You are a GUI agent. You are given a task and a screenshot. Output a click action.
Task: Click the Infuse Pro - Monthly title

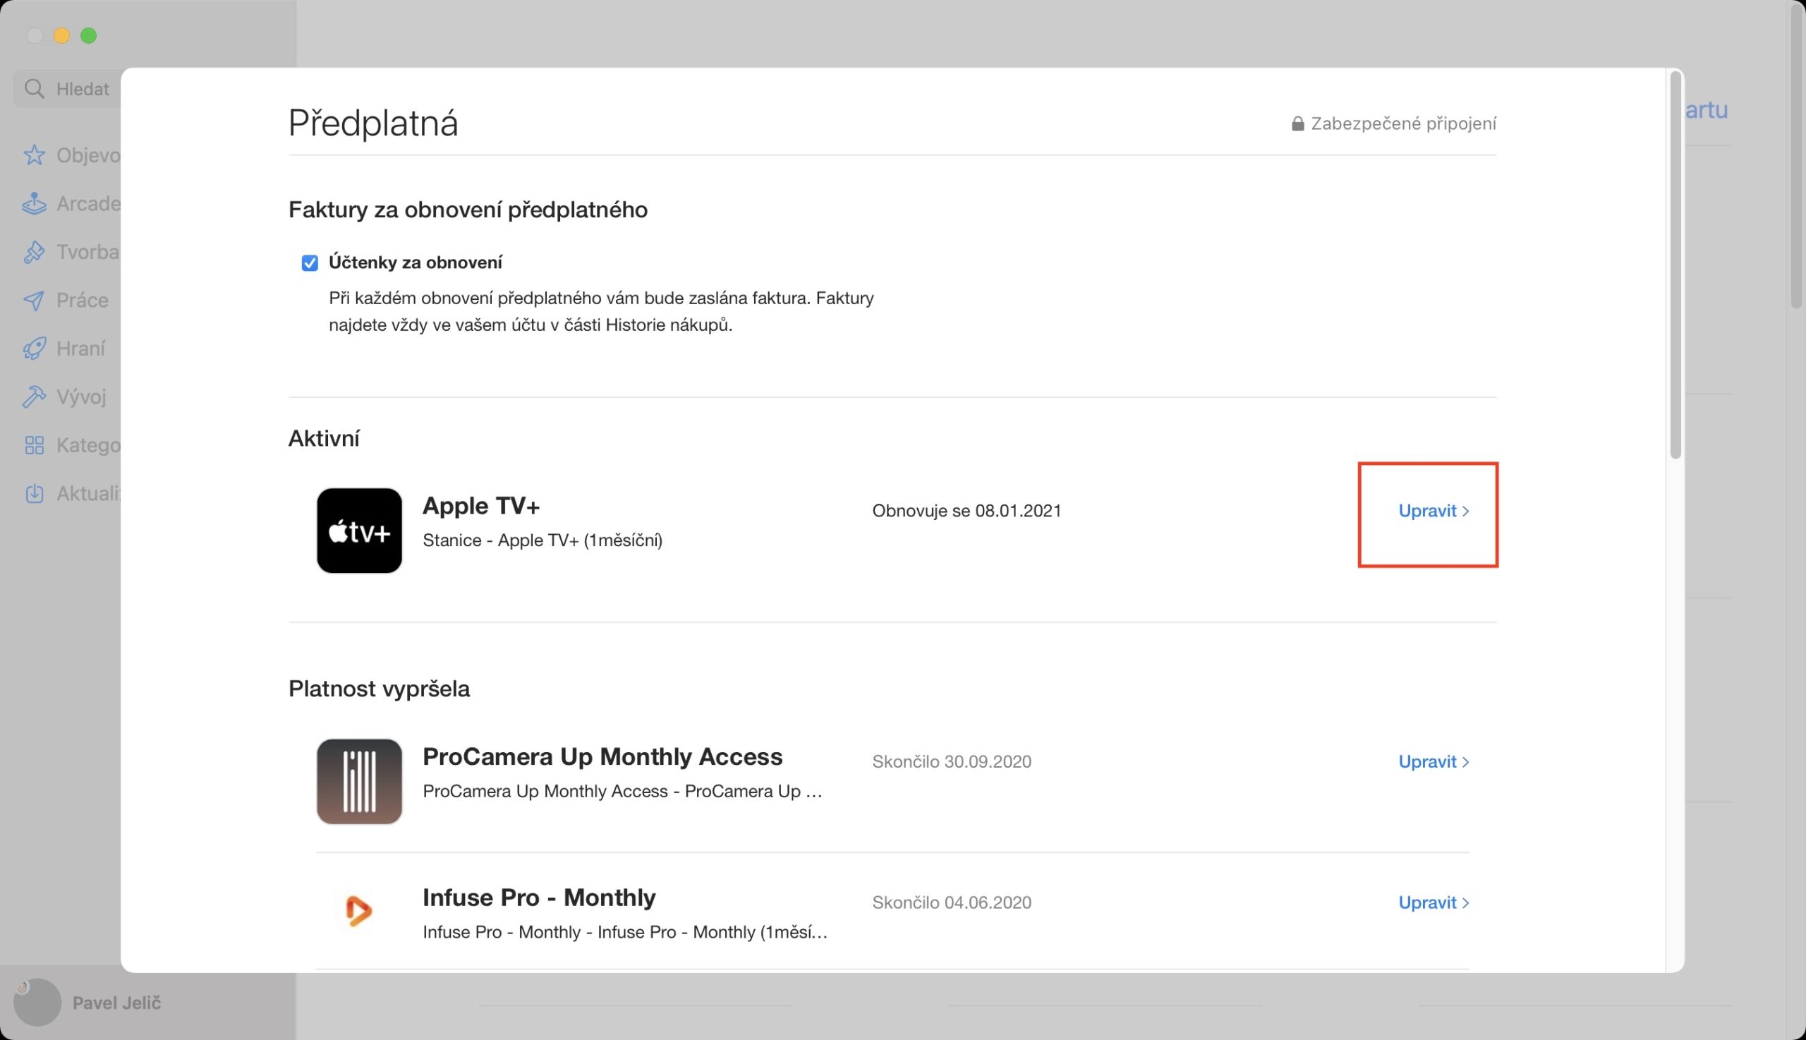coord(539,897)
